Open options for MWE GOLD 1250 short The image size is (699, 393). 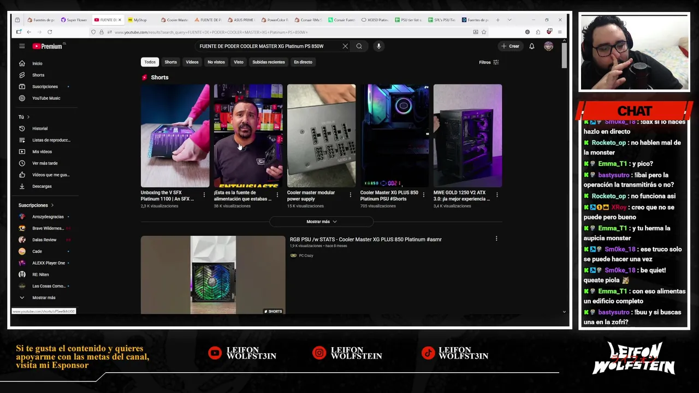pyautogui.click(x=497, y=195)
